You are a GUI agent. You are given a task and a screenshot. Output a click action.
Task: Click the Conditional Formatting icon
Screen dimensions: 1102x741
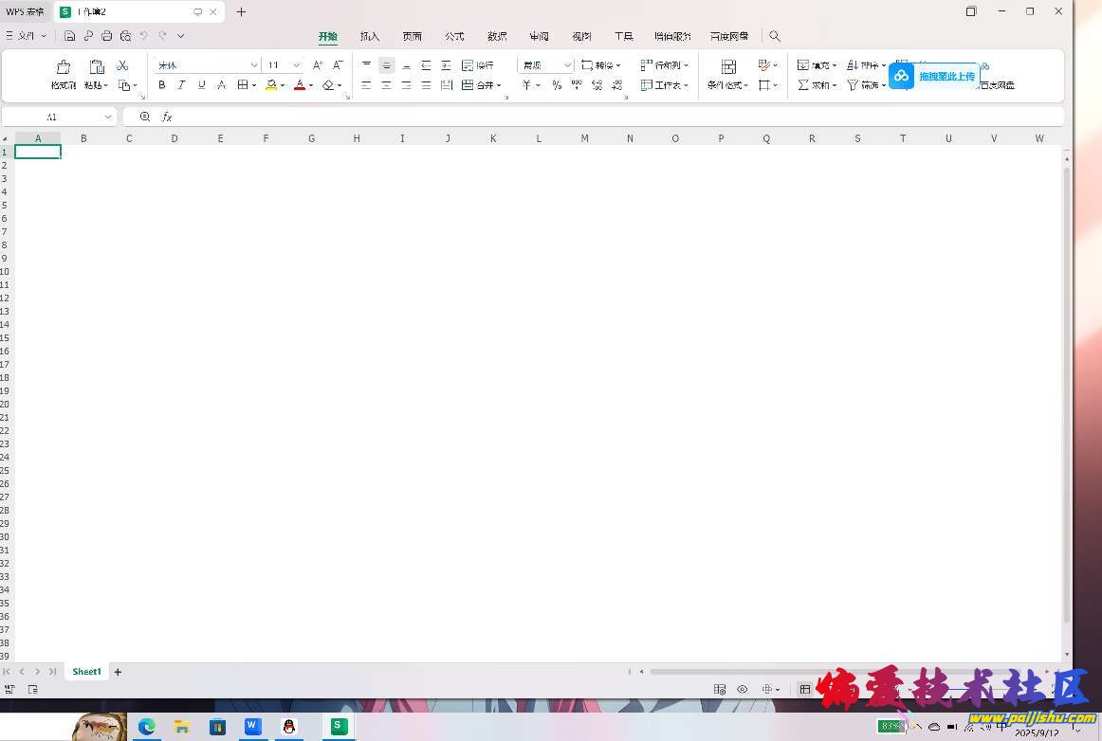coord(728,67)
